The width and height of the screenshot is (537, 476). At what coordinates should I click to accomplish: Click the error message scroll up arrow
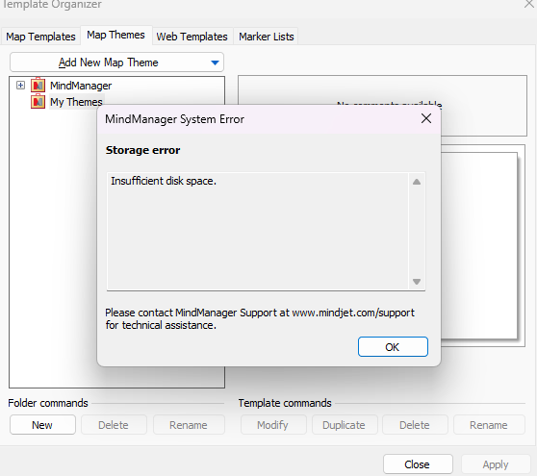[417, 182]
